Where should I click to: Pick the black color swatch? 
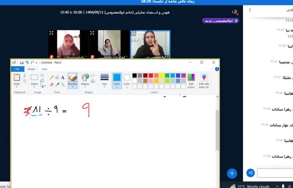tap(134, 76)
